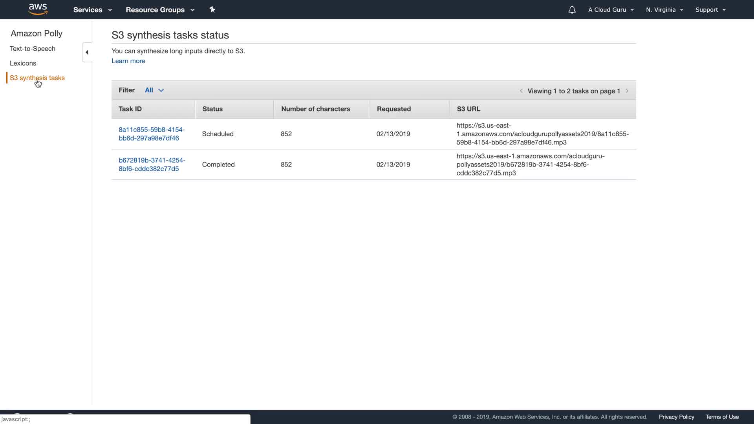
Task: Open the Services dropdown menu
Action: [92, 10]
